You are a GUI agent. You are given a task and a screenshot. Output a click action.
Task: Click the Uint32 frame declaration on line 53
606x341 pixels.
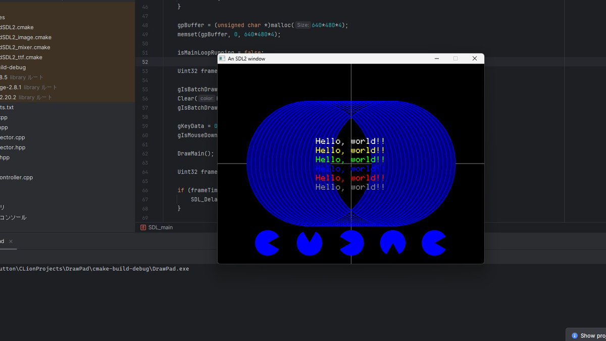coord(197,71)
